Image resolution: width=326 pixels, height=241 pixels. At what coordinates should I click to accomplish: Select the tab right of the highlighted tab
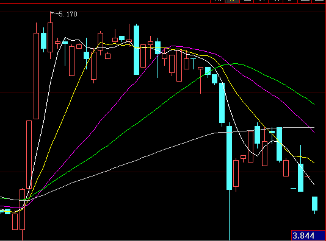[247, 1]
